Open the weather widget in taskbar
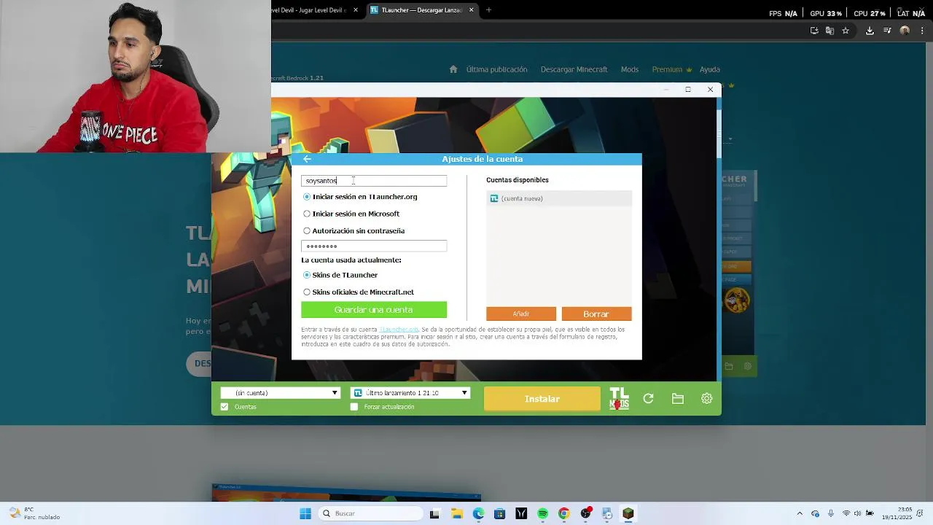 point(35,513)
